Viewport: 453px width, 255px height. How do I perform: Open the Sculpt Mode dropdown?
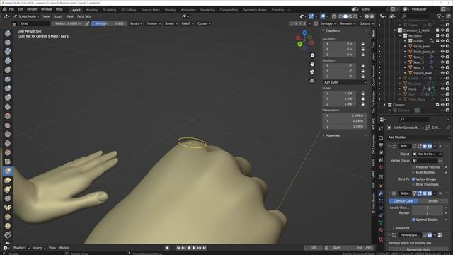25,16
